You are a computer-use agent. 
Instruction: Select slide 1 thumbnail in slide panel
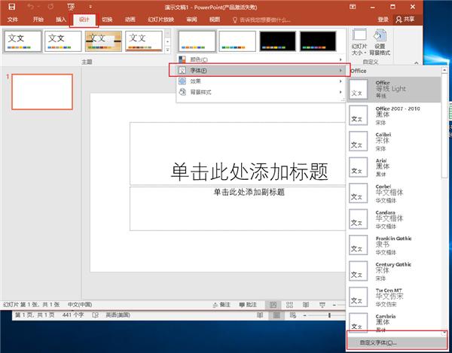tap(42, 92)
